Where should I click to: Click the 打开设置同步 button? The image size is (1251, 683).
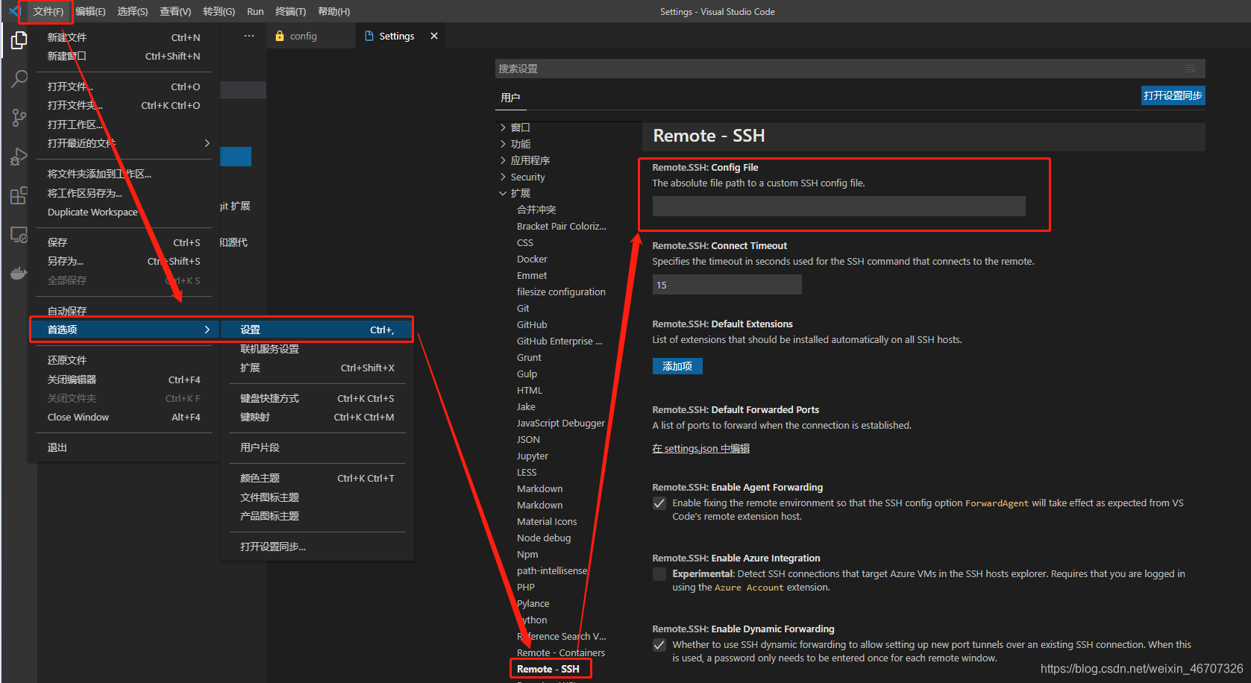click(1173, 95)
